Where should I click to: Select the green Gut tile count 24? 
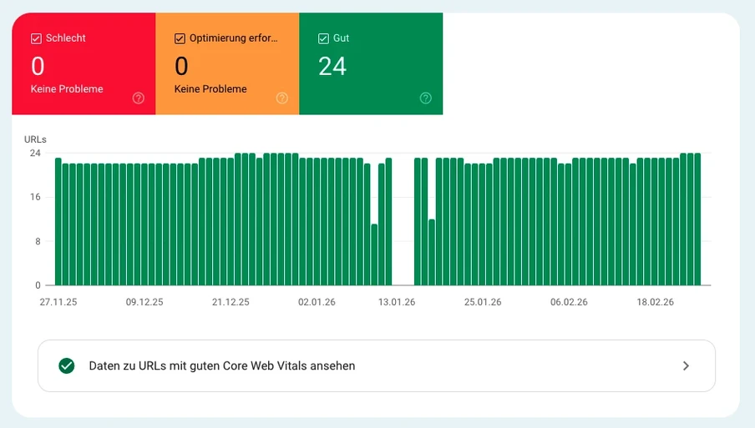click(x=332, y=66)
